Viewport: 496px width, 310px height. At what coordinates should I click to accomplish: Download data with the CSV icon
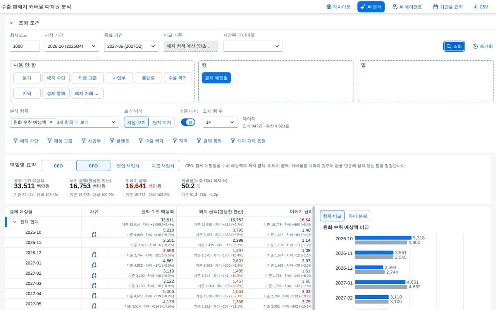(475, 7)
